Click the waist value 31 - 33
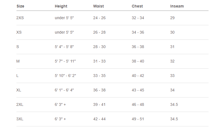Viewport: 213px width, 130px height. pos(99,61)
